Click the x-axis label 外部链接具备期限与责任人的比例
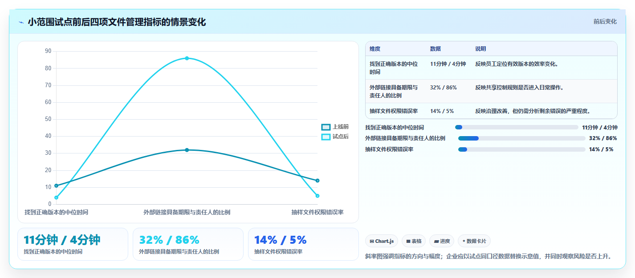This screenshot has height=278, width=635. coord(187,213)
